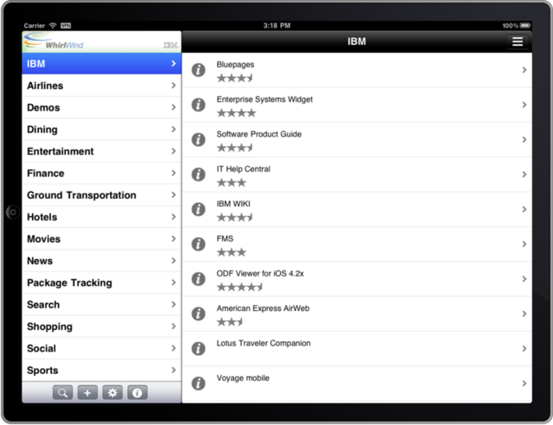The image size is (553, 425).
Task: Tap info icon beside Enterprise Systems Widget
Action: pos(198,105)
